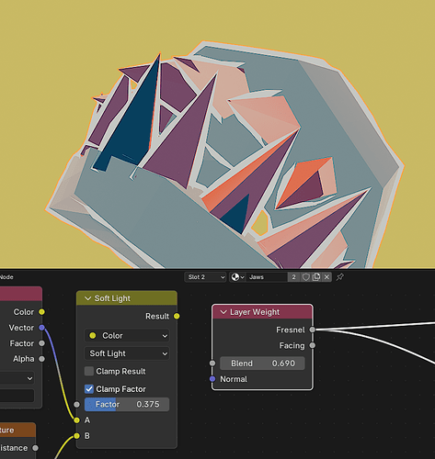435x459 pixels.
Task: Toggle the pin node tree icon
Action: click(x=339, y=277)
